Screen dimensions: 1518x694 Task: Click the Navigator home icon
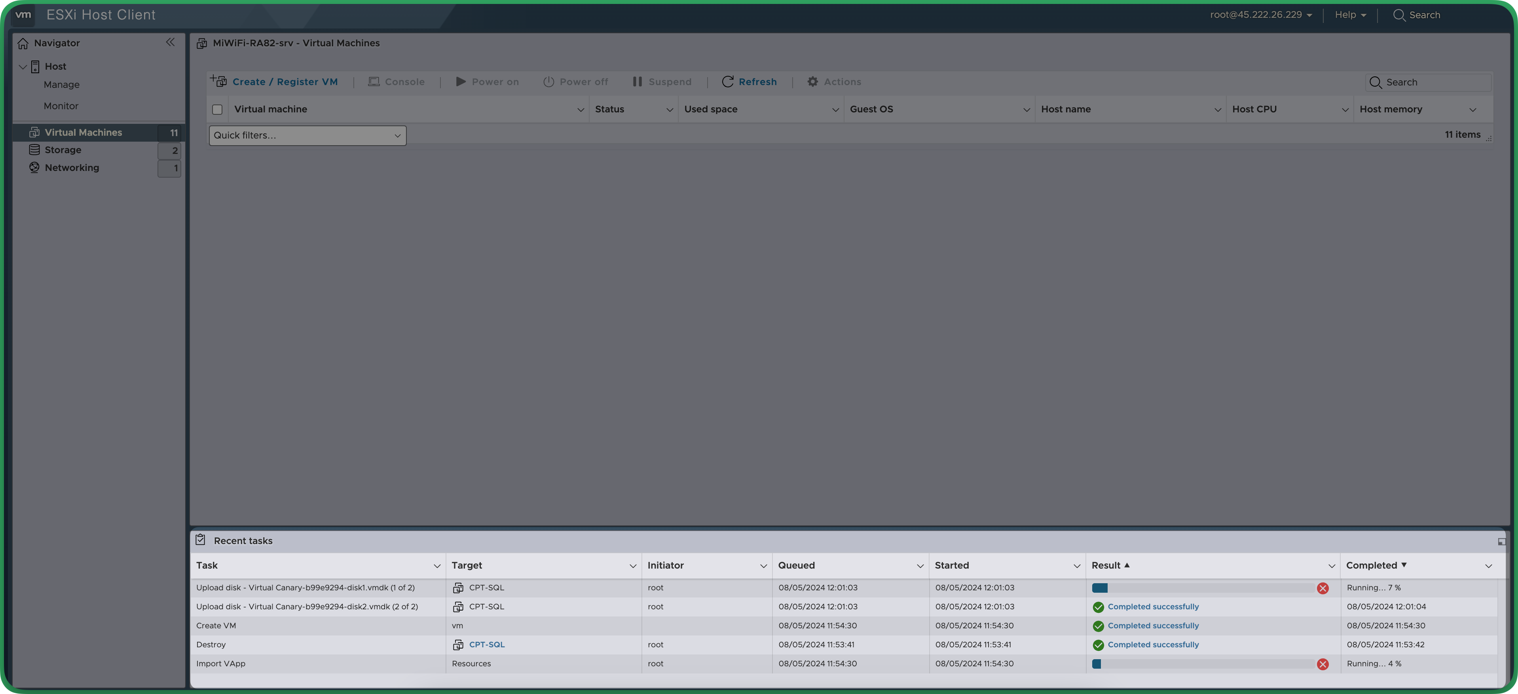click(x=23, y=44)
